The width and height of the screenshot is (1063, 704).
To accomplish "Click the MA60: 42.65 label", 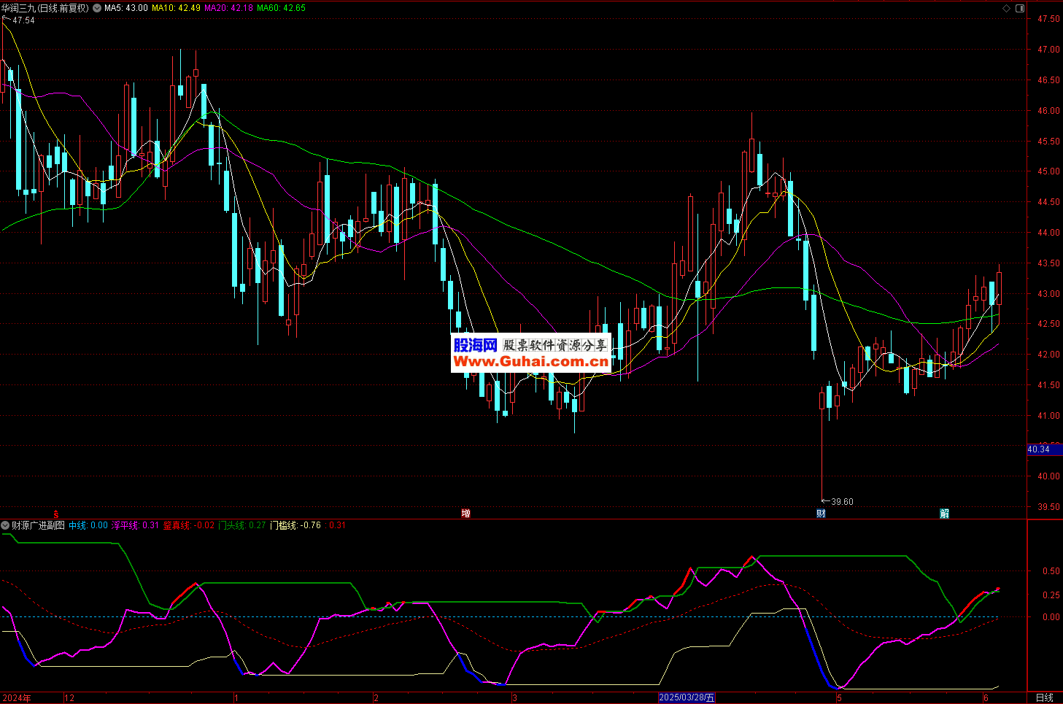I will pos(282,8).
